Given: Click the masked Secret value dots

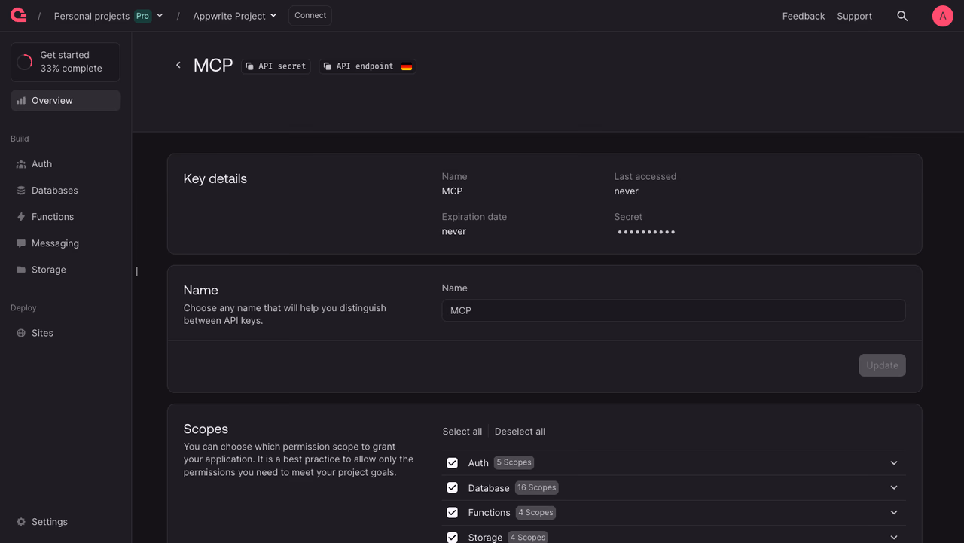Looking at the screenshot, I should coord(646,232).
